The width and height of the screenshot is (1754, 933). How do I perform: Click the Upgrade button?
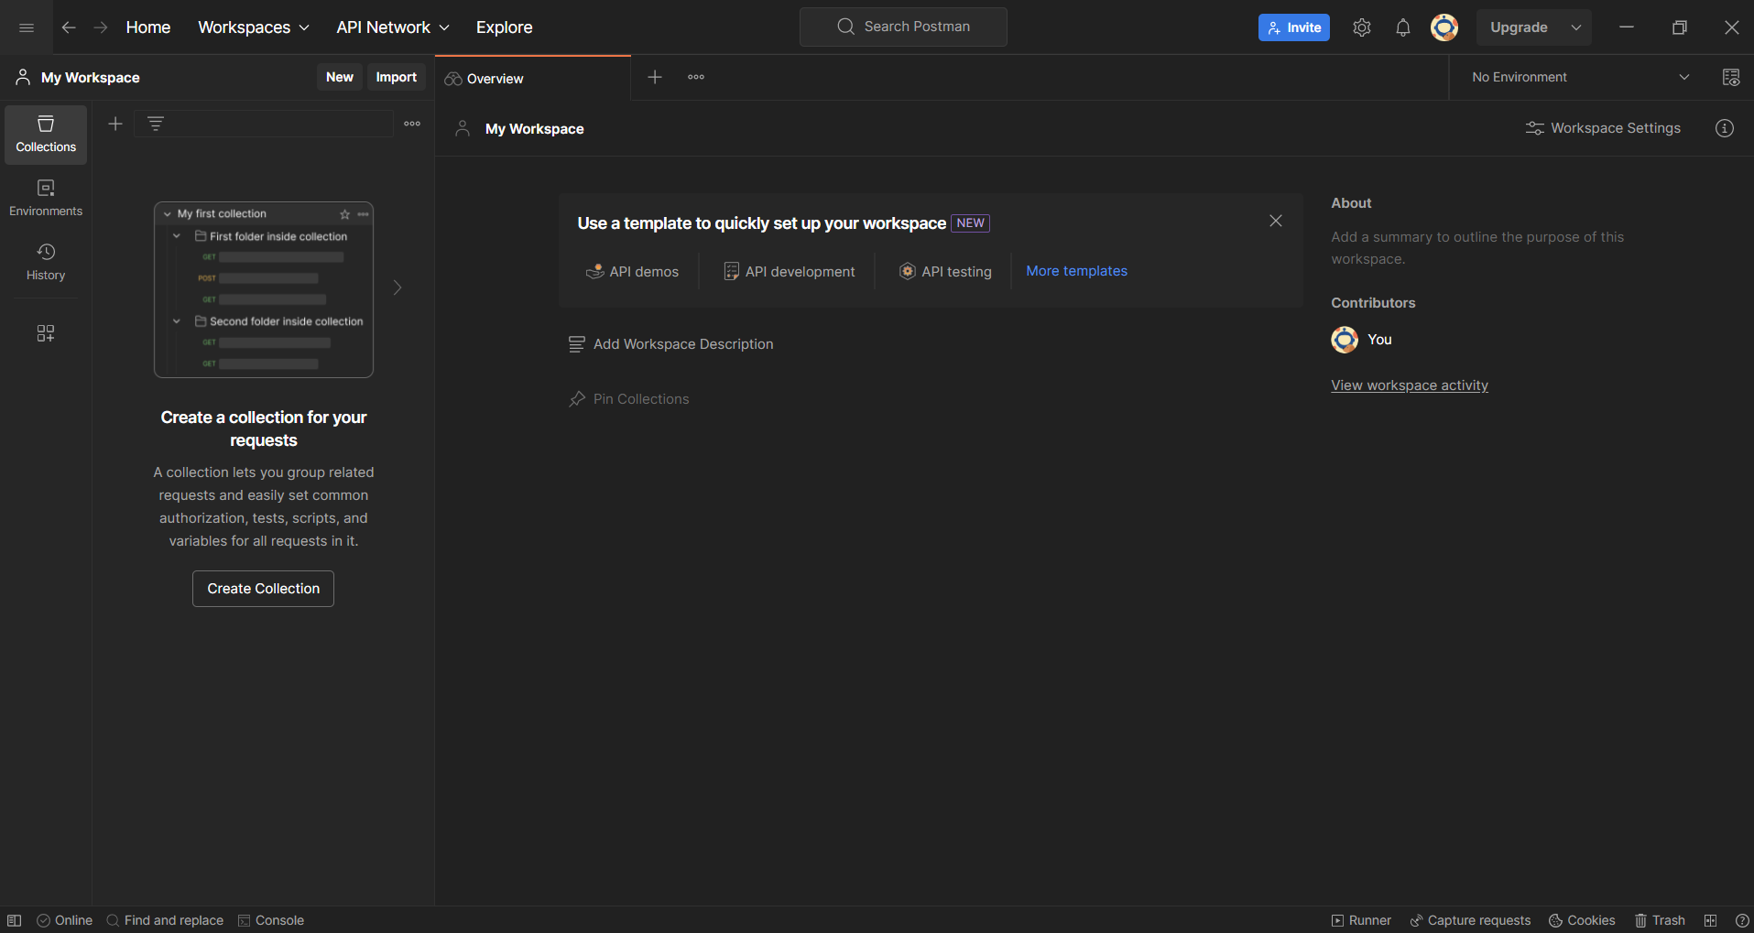coord(1519,27)
